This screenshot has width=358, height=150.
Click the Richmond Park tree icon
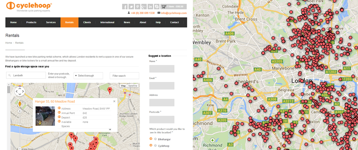[213, 140]
